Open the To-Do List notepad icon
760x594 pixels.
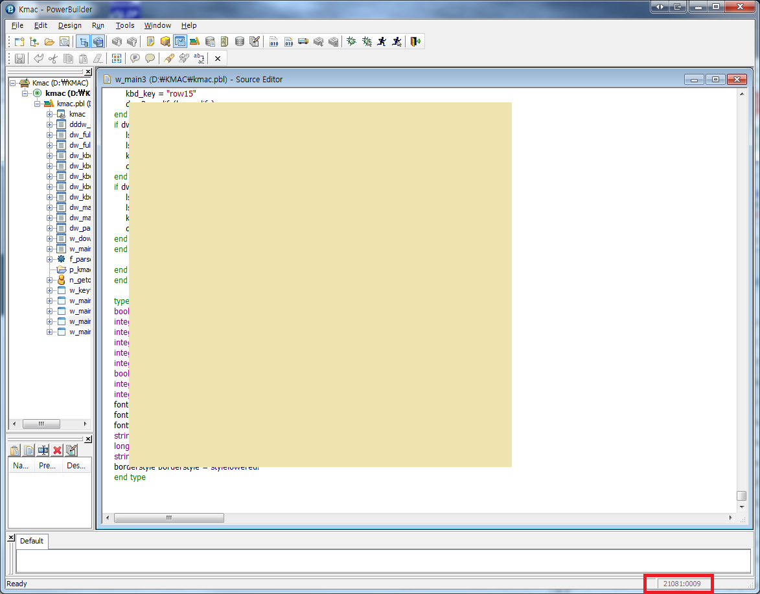pos(150,41)
